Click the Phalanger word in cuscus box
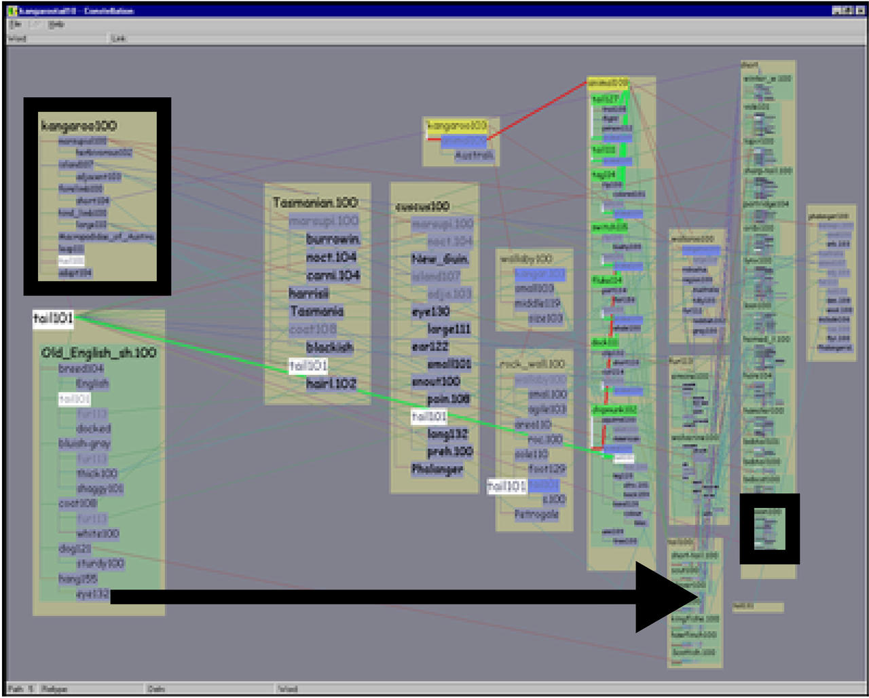The image size is (869, 698). click(x=437, y=469)
